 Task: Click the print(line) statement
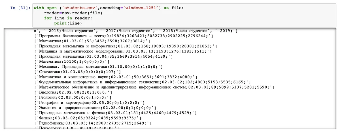click(68, 23)
